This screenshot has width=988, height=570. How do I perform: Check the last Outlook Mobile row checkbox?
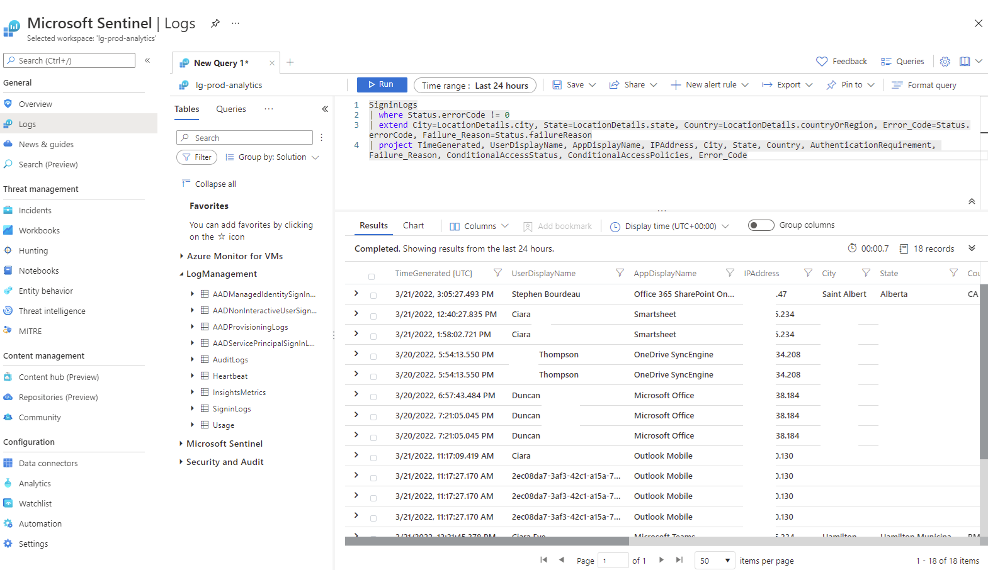coord(373,518)
